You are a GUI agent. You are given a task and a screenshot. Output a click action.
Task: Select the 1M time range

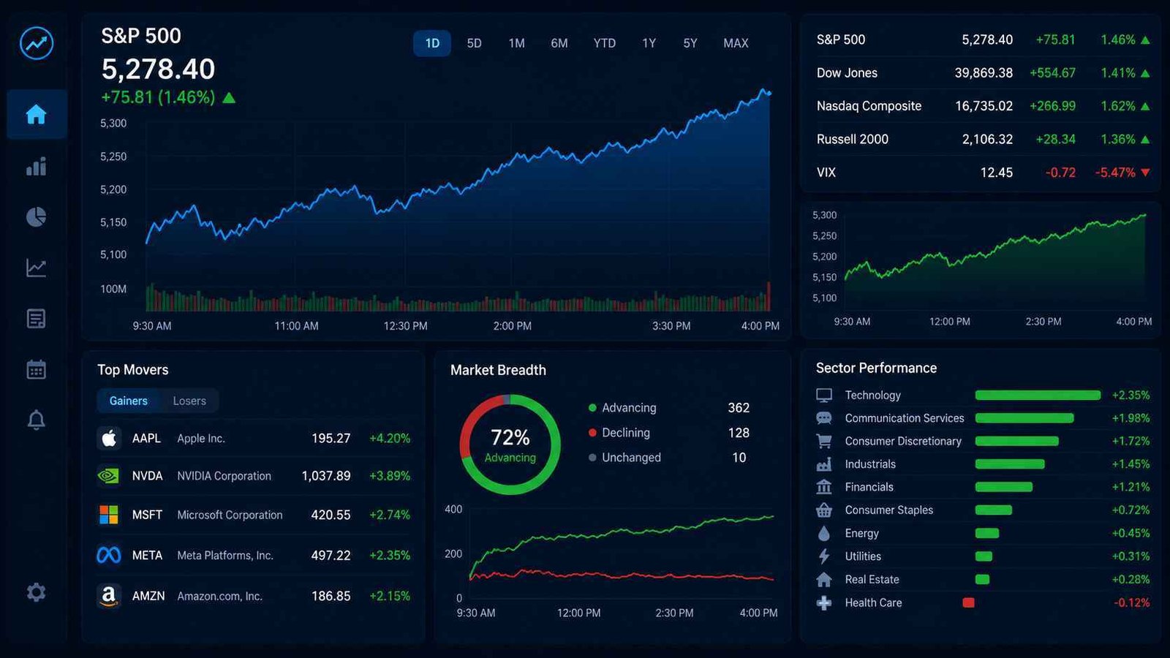click(x=516, y=43)
